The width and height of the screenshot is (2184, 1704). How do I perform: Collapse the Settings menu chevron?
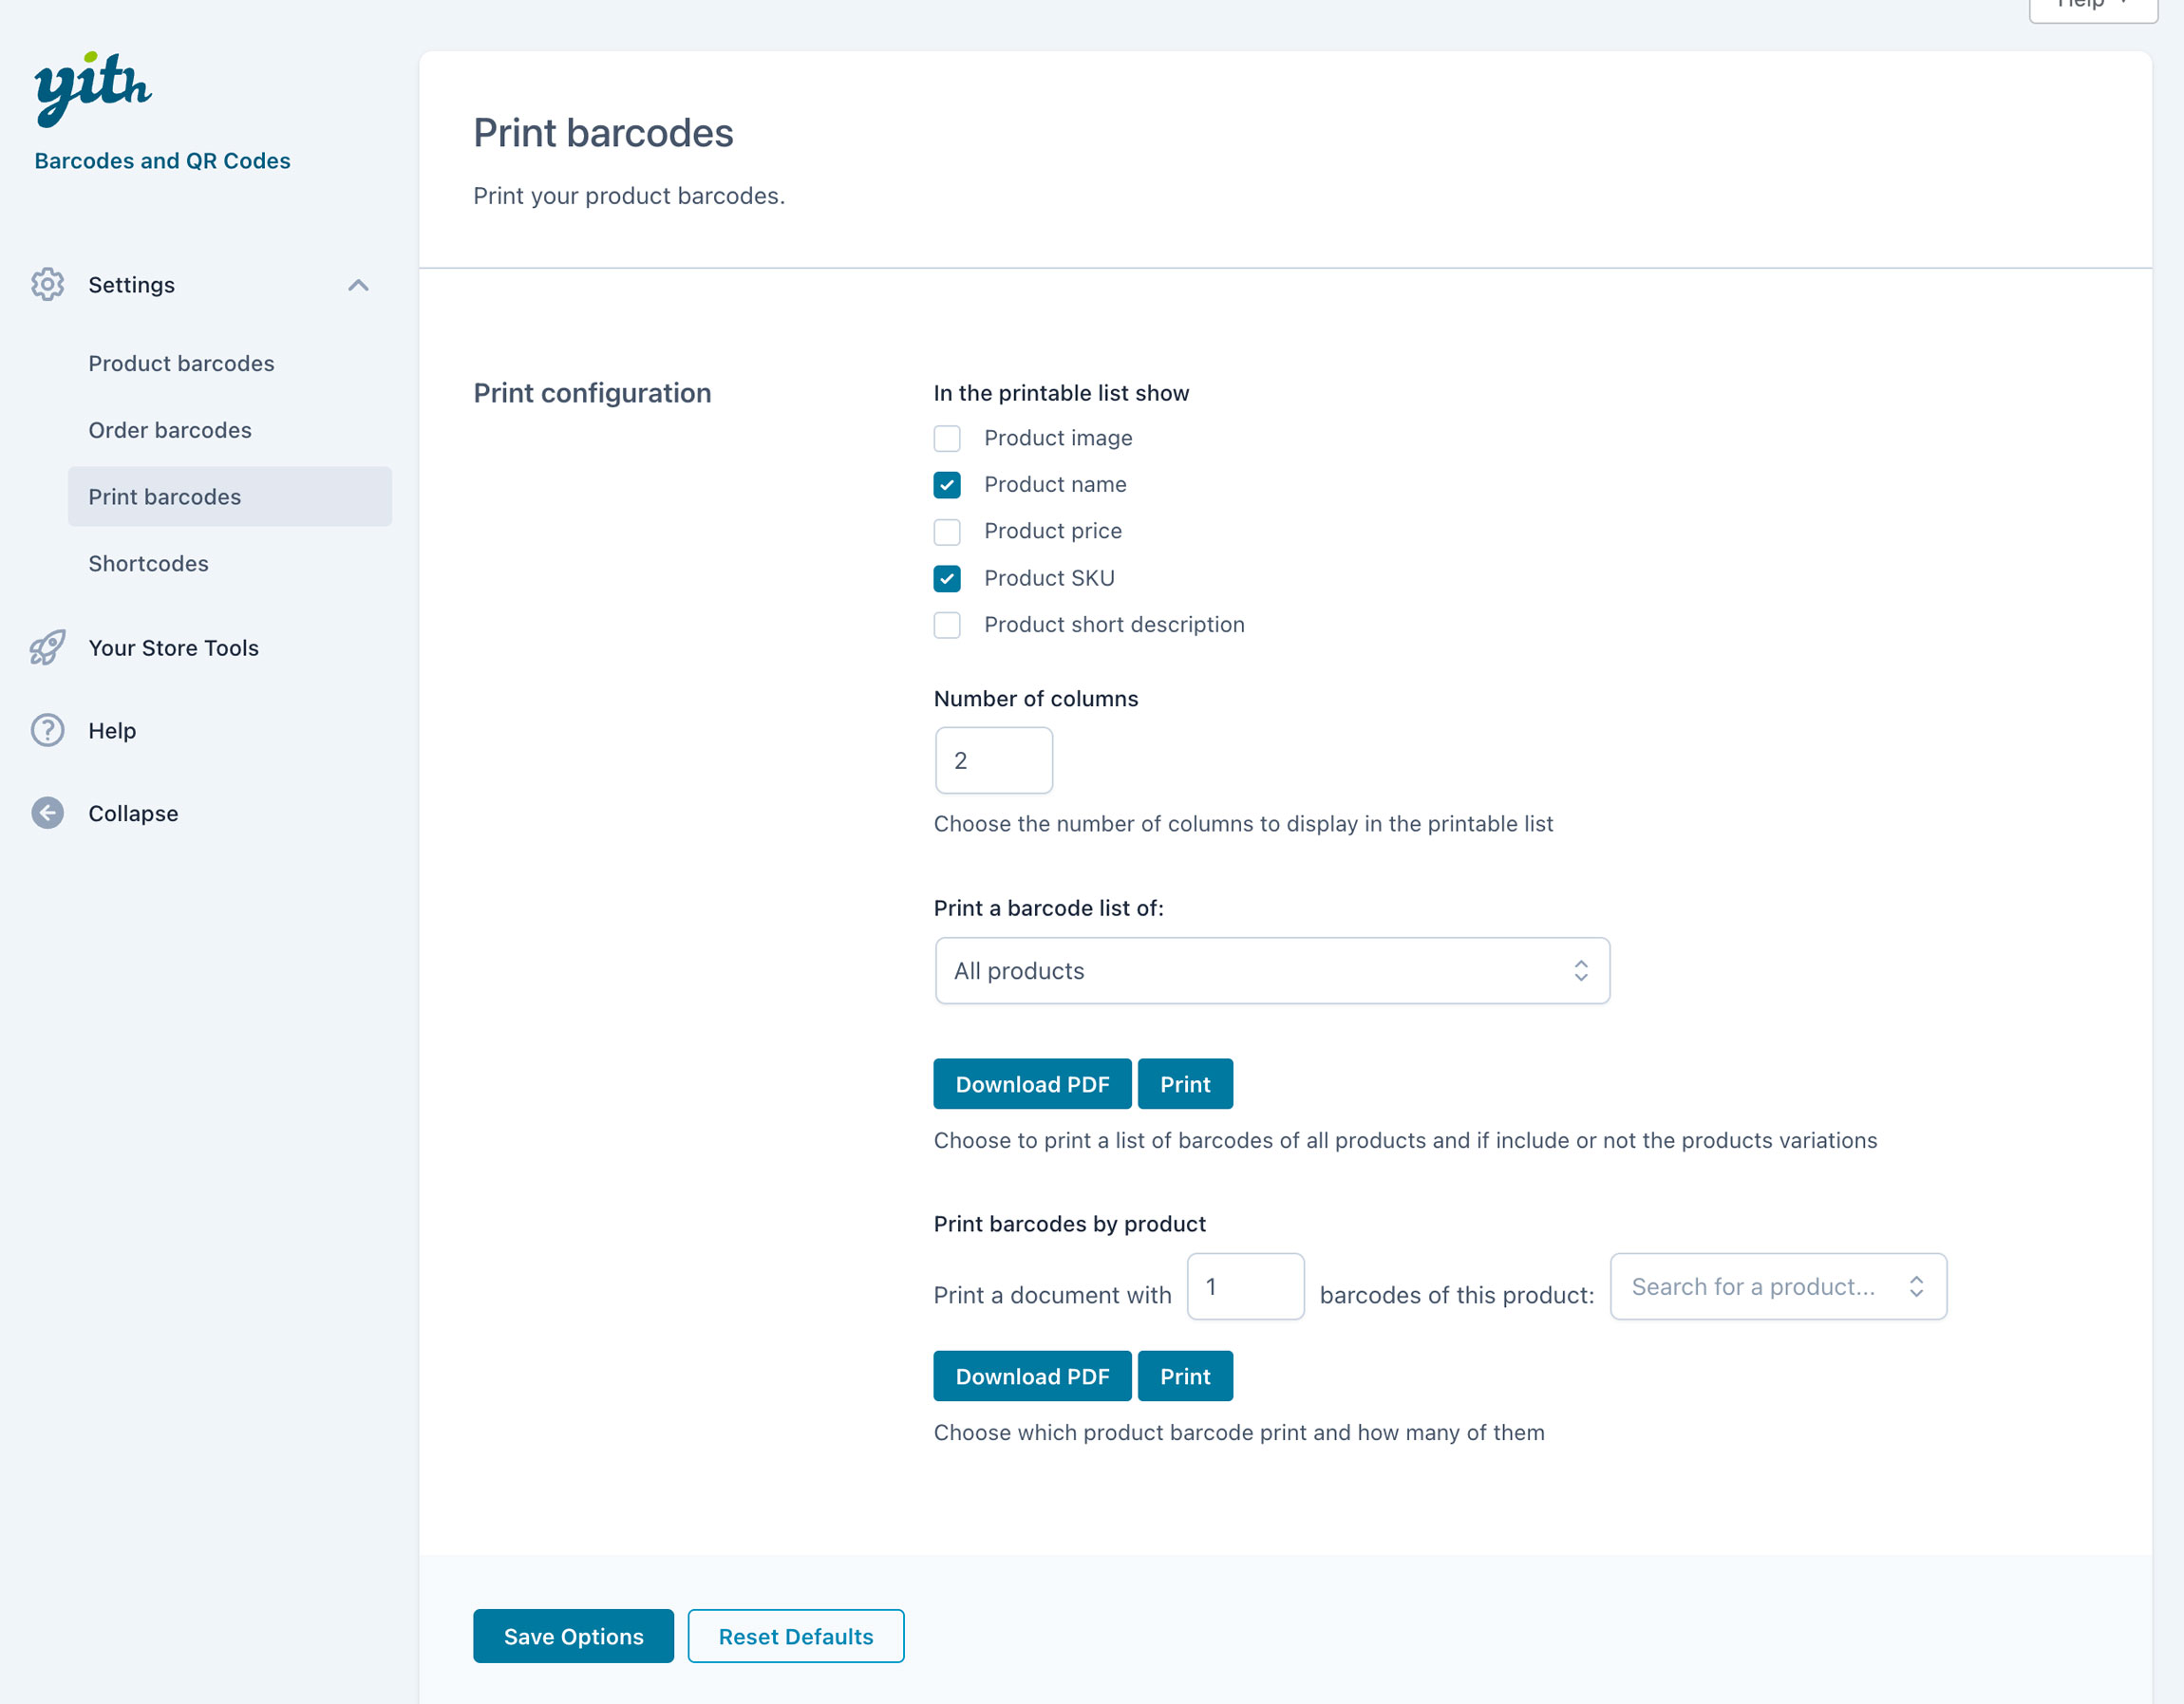(358, 286)
